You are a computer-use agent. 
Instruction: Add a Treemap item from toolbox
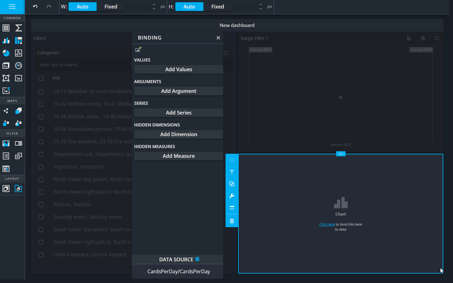(x=19, y=40)
